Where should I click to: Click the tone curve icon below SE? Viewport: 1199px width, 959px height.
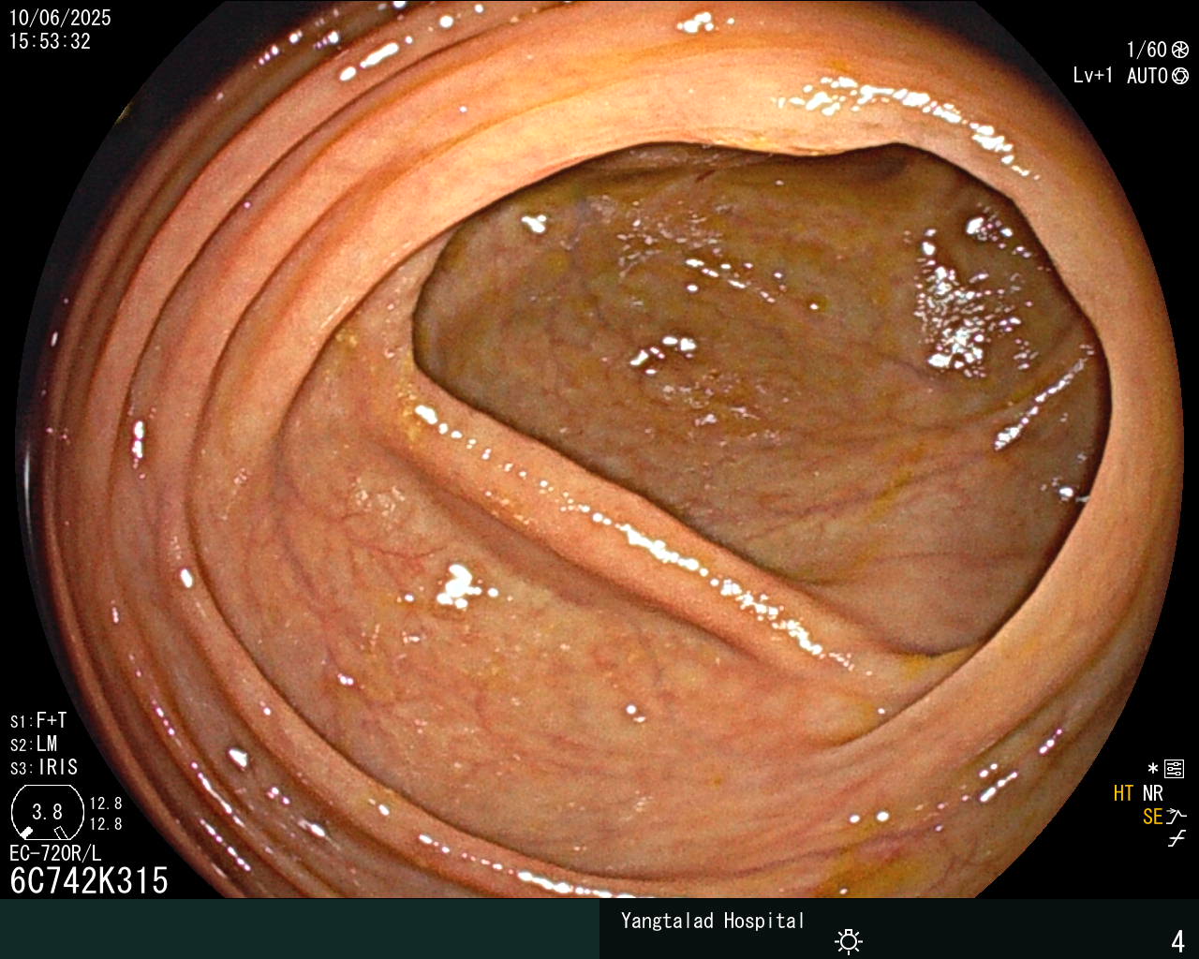(1177, 839)
